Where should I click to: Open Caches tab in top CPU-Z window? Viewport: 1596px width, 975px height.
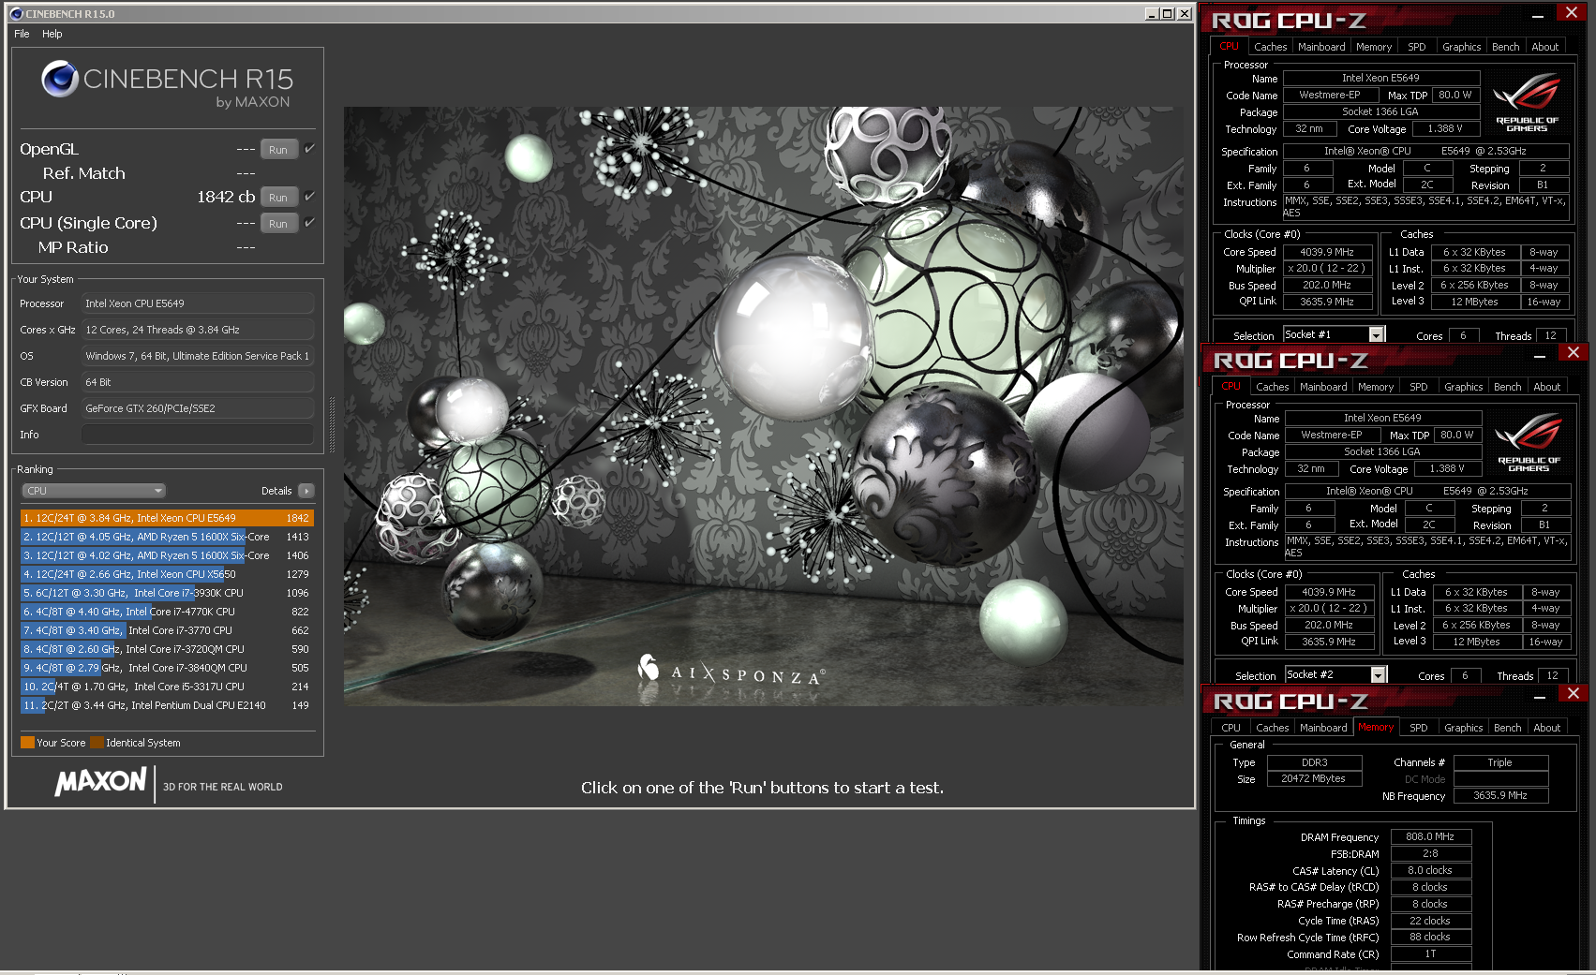(x=1270, y=47)
